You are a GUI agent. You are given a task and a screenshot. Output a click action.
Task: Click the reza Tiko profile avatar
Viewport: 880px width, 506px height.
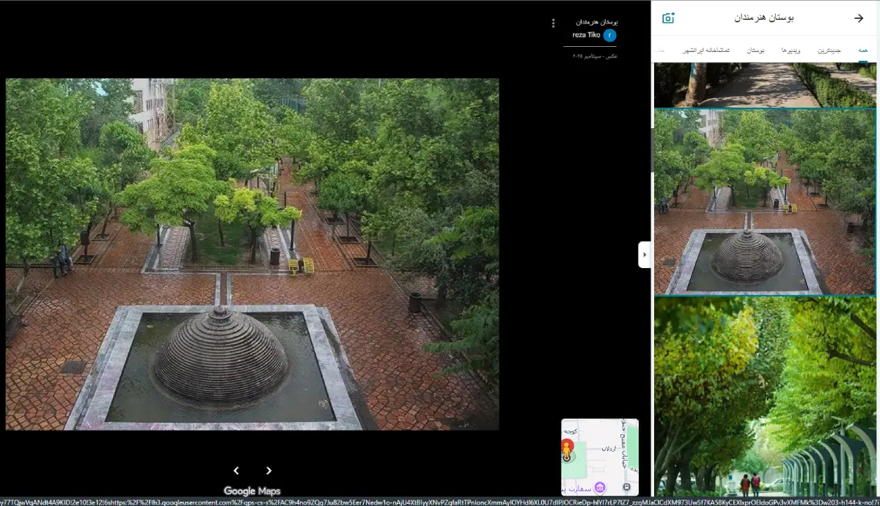[x=610, y=35]
